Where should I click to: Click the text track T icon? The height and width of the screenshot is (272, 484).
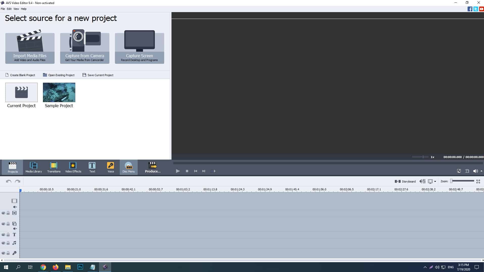coord(14,235)
